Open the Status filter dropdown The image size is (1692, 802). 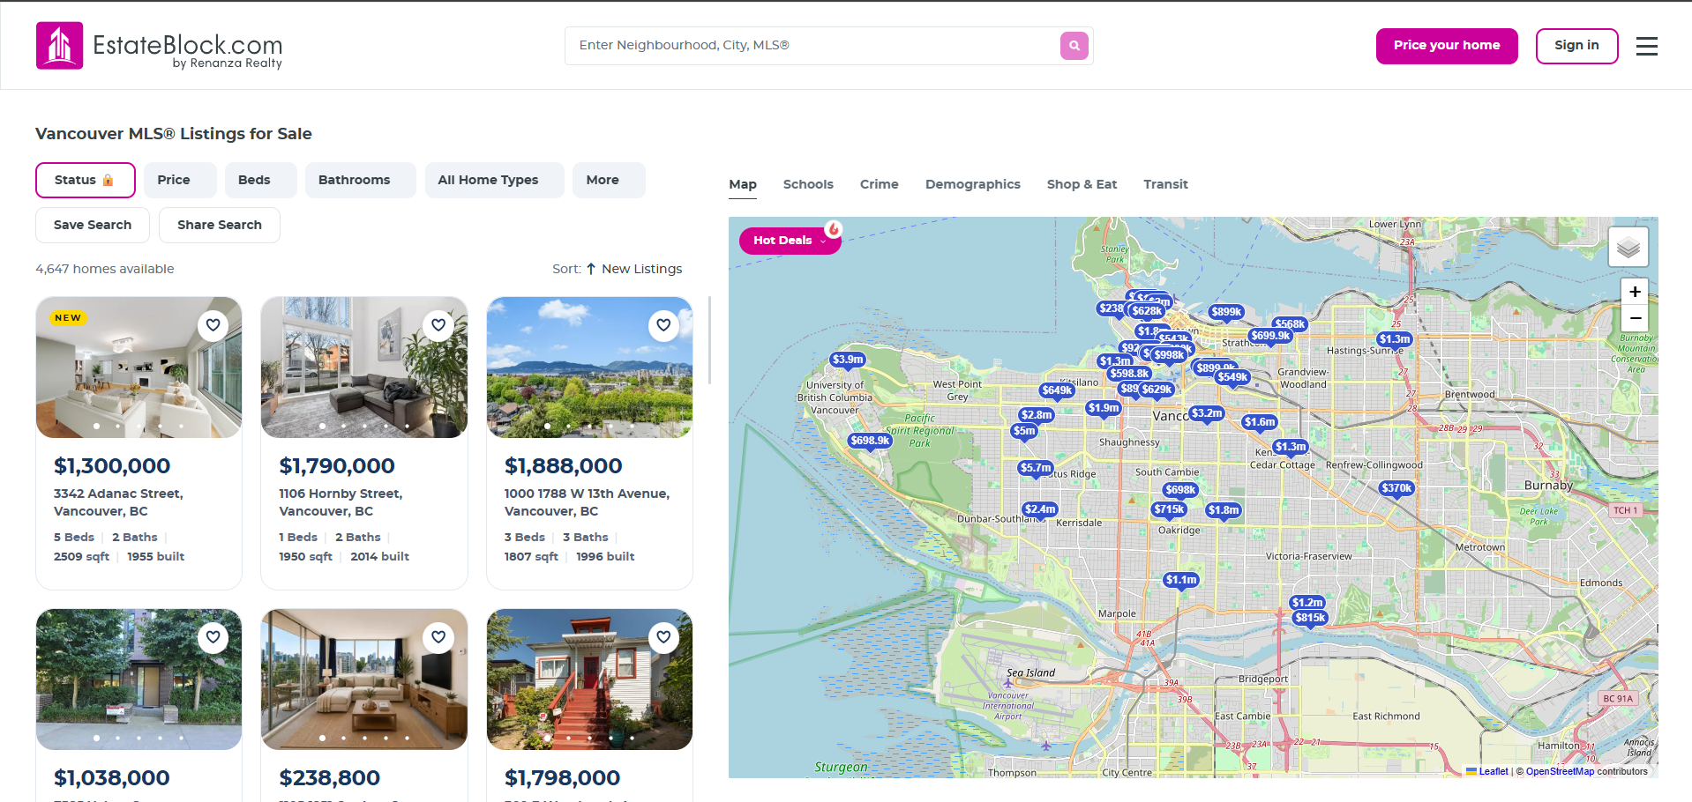pos(86,180)
